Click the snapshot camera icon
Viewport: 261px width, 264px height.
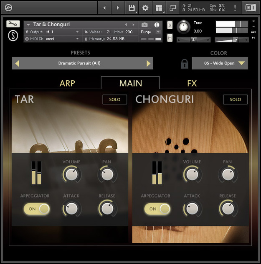(x=144, y=25)
